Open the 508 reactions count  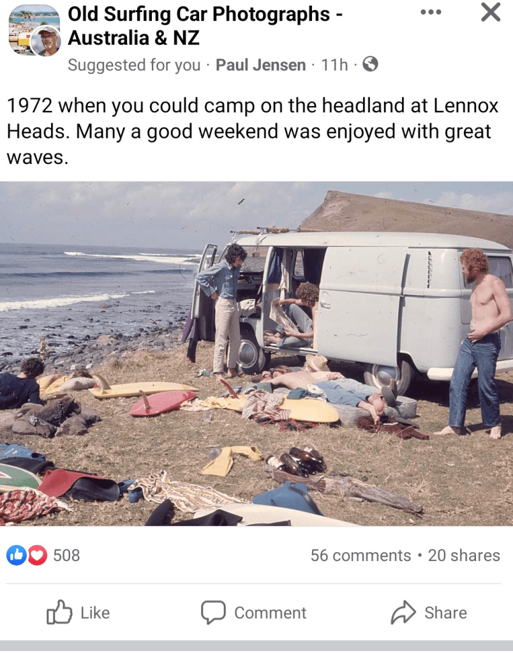66,555
